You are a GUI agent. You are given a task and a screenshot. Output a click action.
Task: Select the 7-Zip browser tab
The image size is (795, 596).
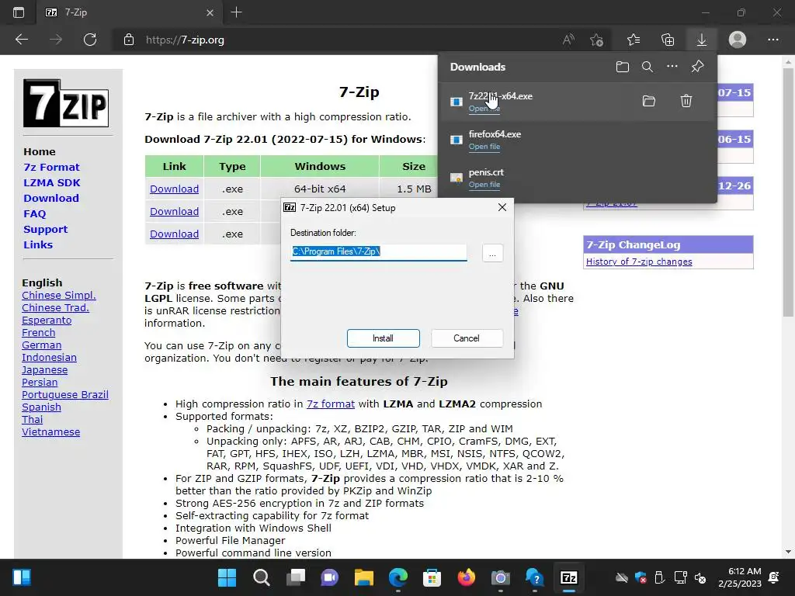pos(128,12)
